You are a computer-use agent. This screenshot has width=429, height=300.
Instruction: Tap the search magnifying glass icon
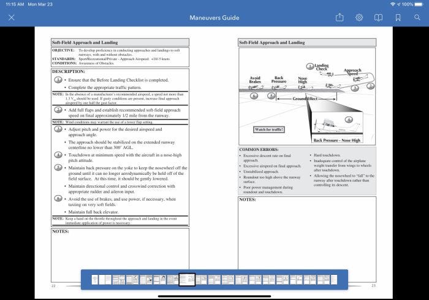(417, 18)
